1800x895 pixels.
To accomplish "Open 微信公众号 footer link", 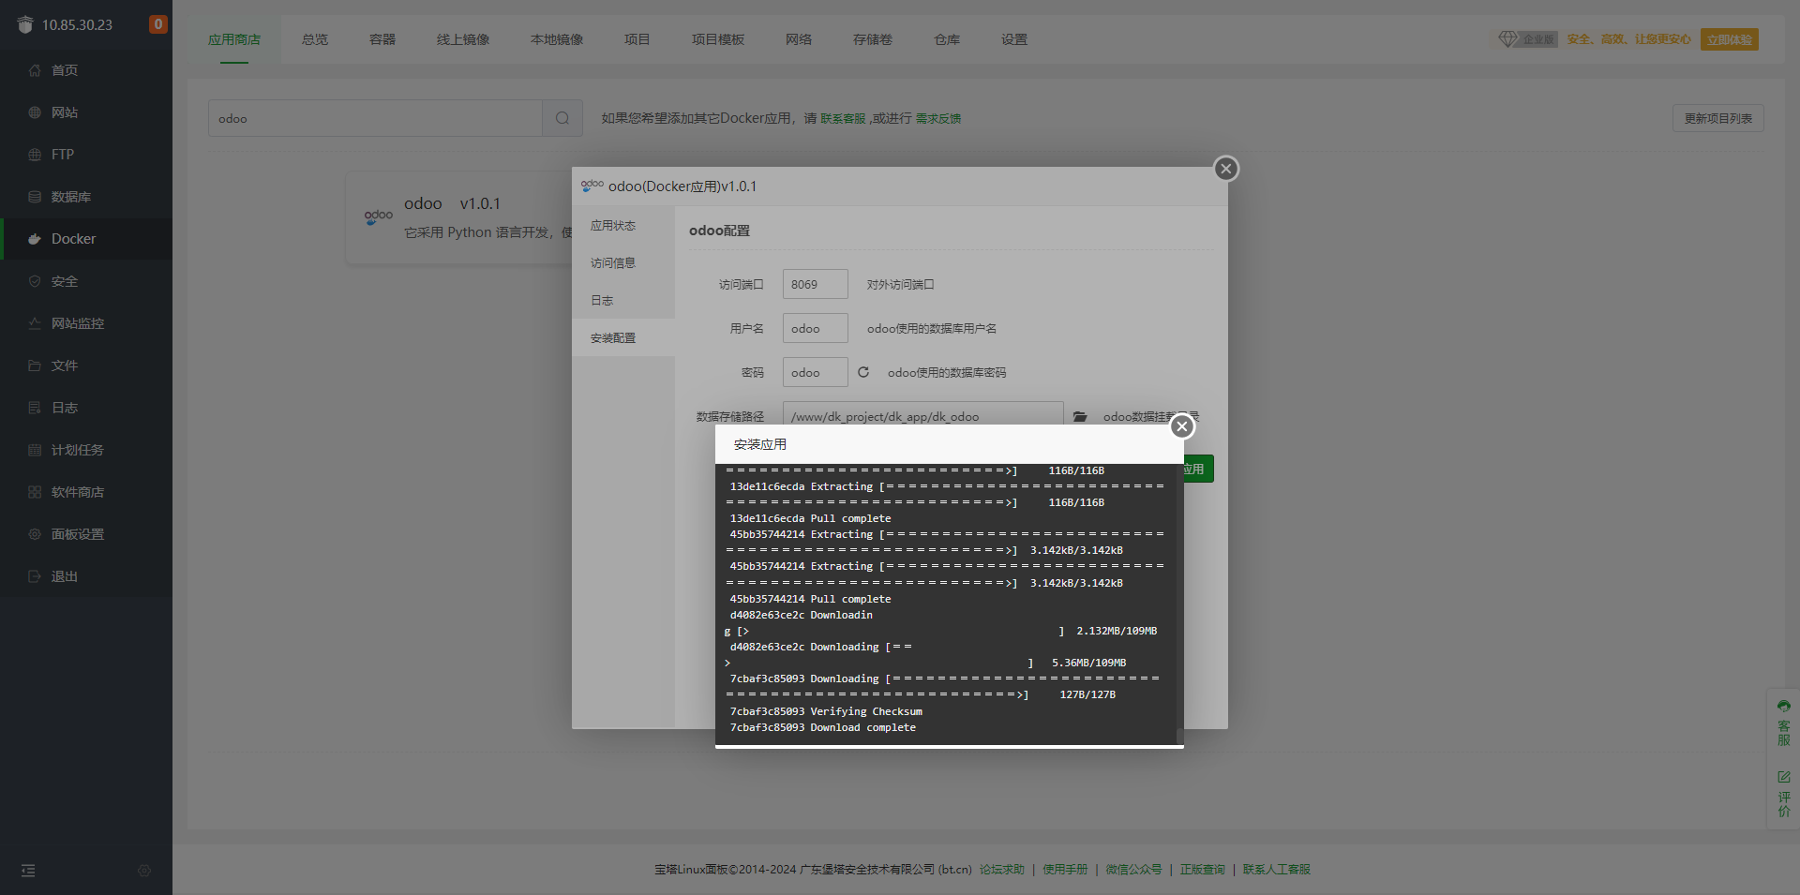I will tap(1133, 870).
